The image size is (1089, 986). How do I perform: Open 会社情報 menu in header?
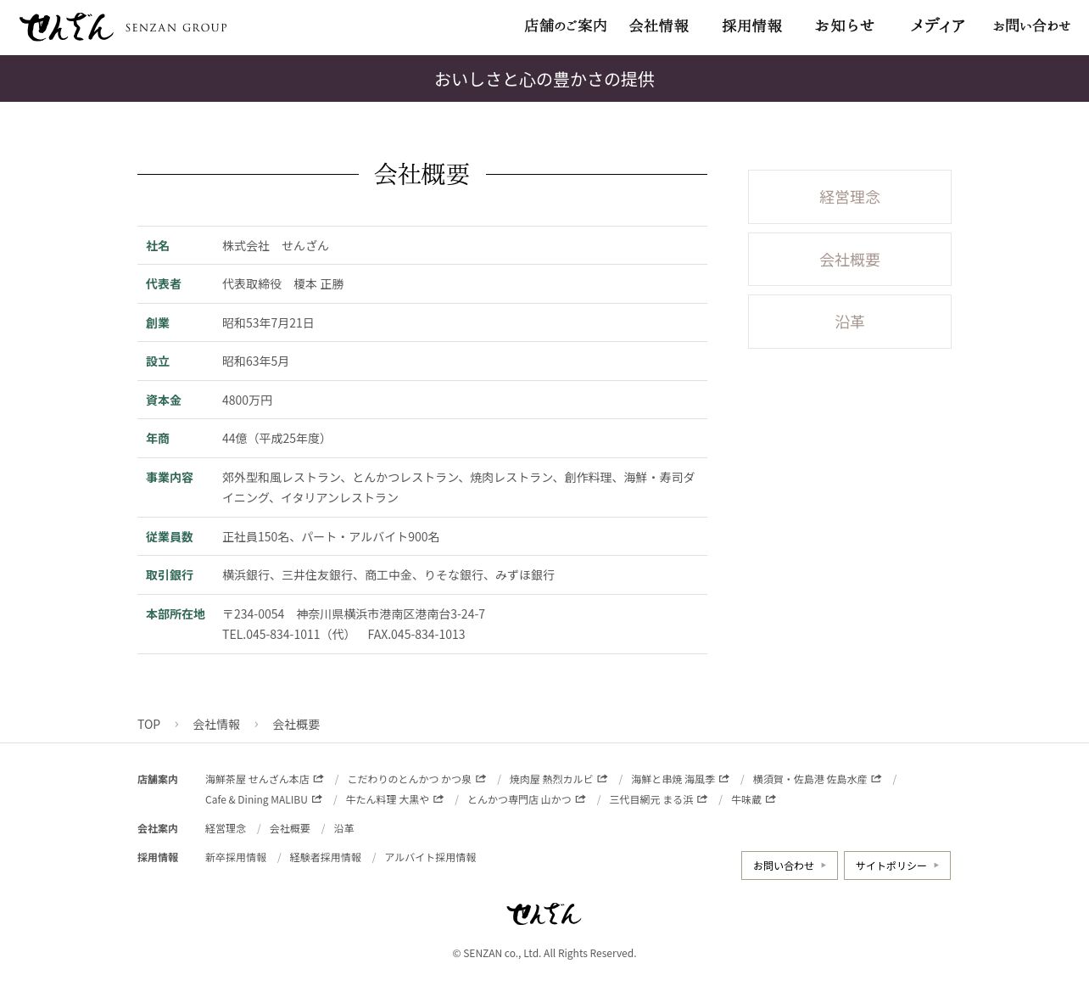click(659, 26)
